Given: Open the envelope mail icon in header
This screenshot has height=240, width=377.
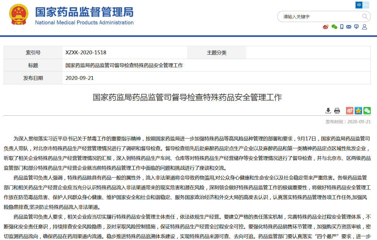Looking at the screenshot, I should click(349, 27).
